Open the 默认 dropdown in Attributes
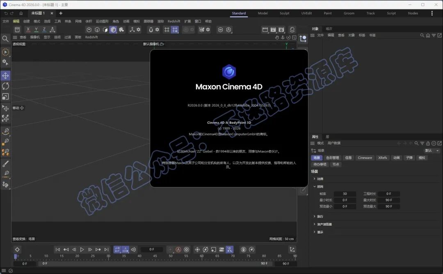 (x=432, y=151)
